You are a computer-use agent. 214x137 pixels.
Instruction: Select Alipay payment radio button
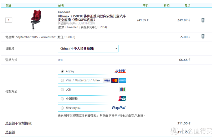(62, 71)
